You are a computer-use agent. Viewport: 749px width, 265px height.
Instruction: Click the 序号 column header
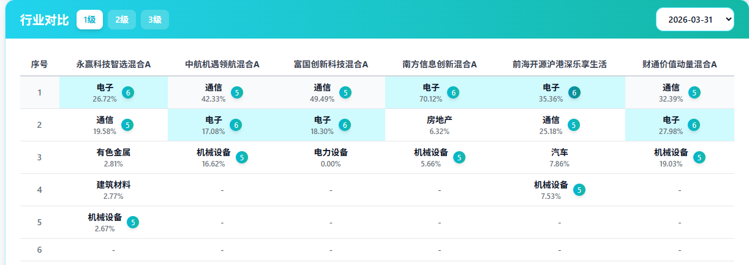(x=40, y=64)
